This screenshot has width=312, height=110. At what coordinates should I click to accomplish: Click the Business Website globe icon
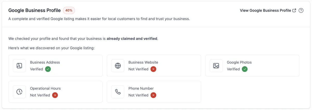pyautogui.click(x=118, y=66)
